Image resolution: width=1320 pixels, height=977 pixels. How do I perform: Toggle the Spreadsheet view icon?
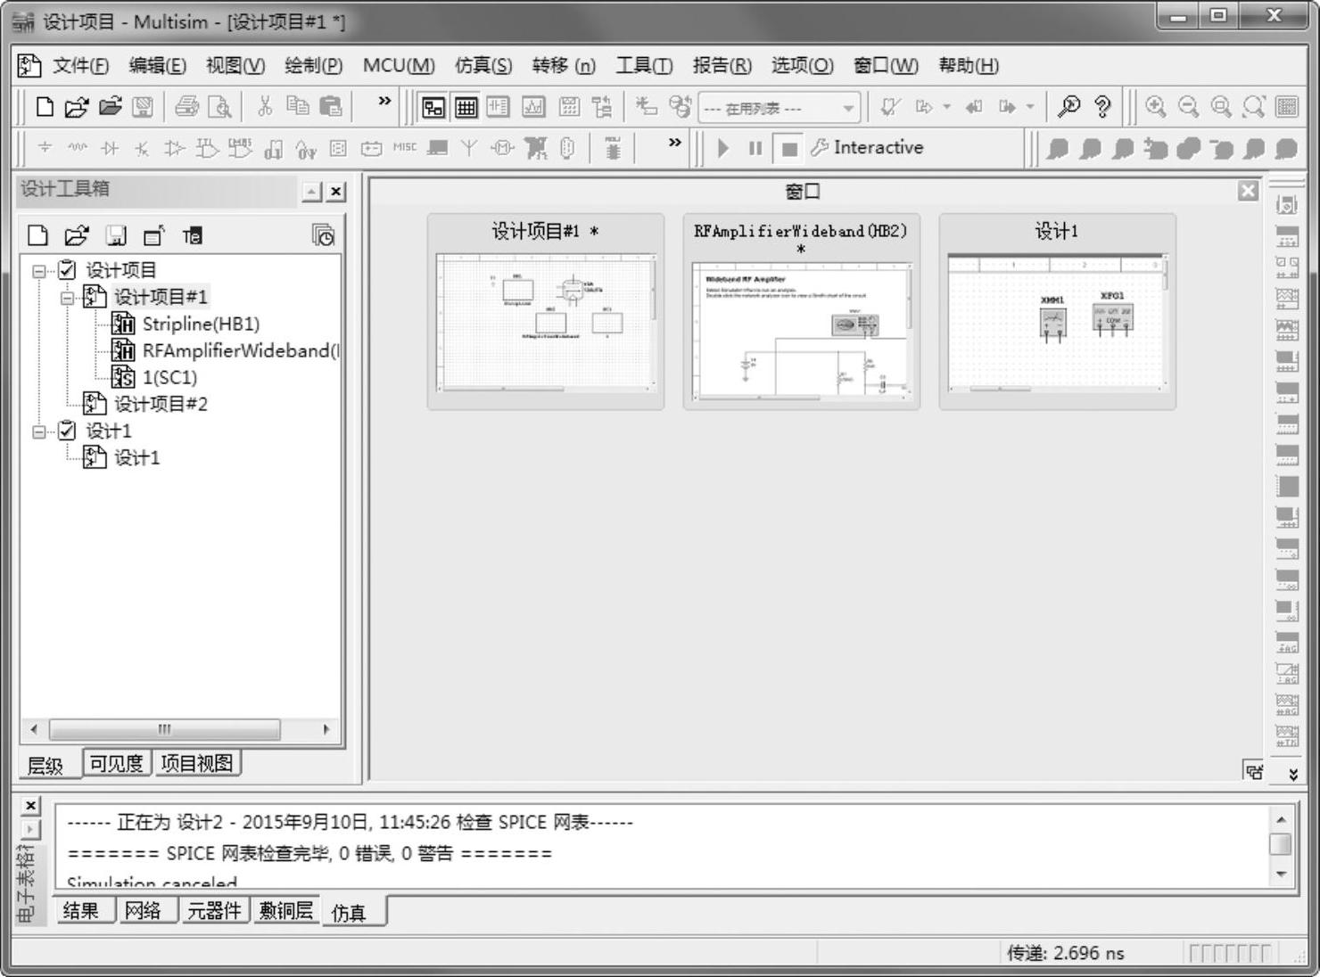(466, 108)
